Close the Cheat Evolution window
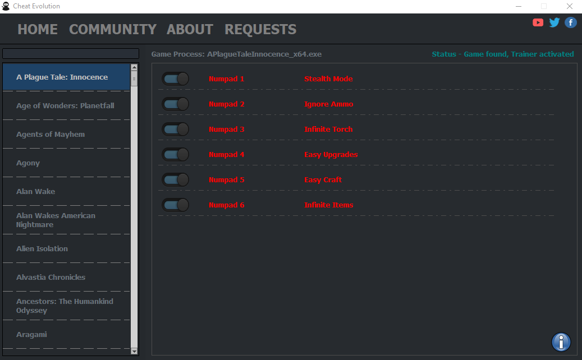 pyautogui.click(x=570, y=6)
